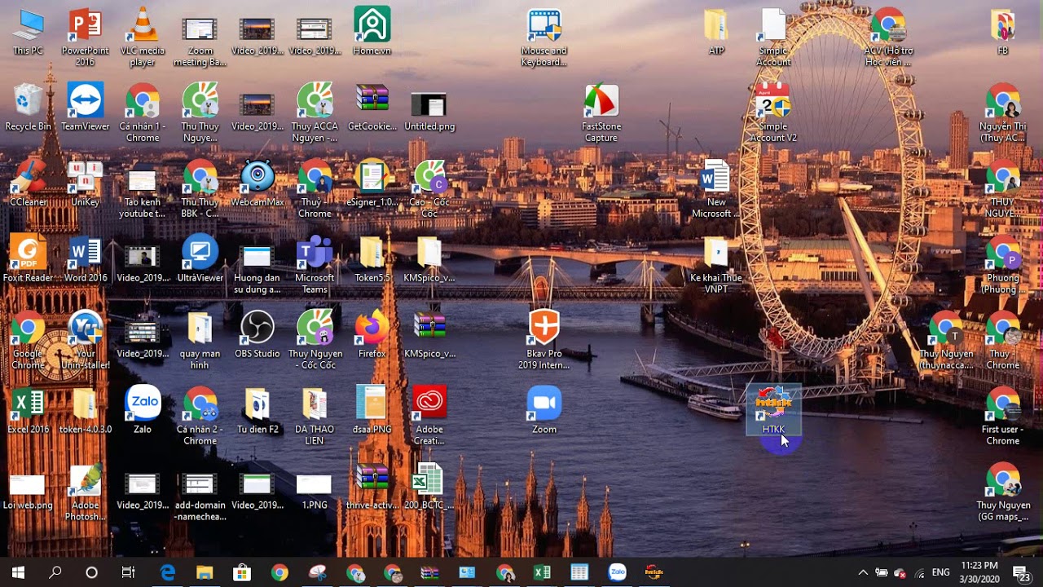Select the VLC media player icon
The image size is (1043, 587).
click(x=143, y=37)
